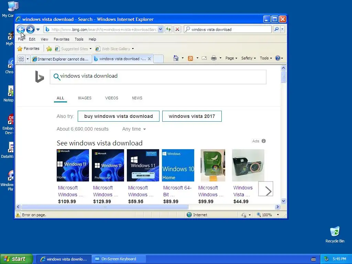Screen dimensions: 352x264
Task: Open the Help menu
Action: 92,39
